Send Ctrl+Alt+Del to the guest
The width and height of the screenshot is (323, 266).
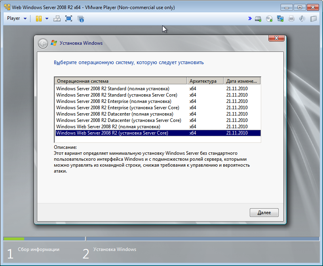click(57, 19)
